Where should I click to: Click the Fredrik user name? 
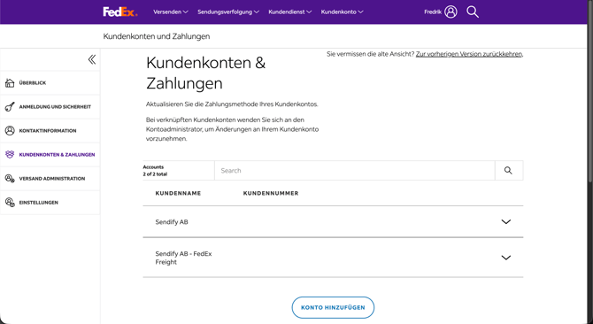pos(433,12)
